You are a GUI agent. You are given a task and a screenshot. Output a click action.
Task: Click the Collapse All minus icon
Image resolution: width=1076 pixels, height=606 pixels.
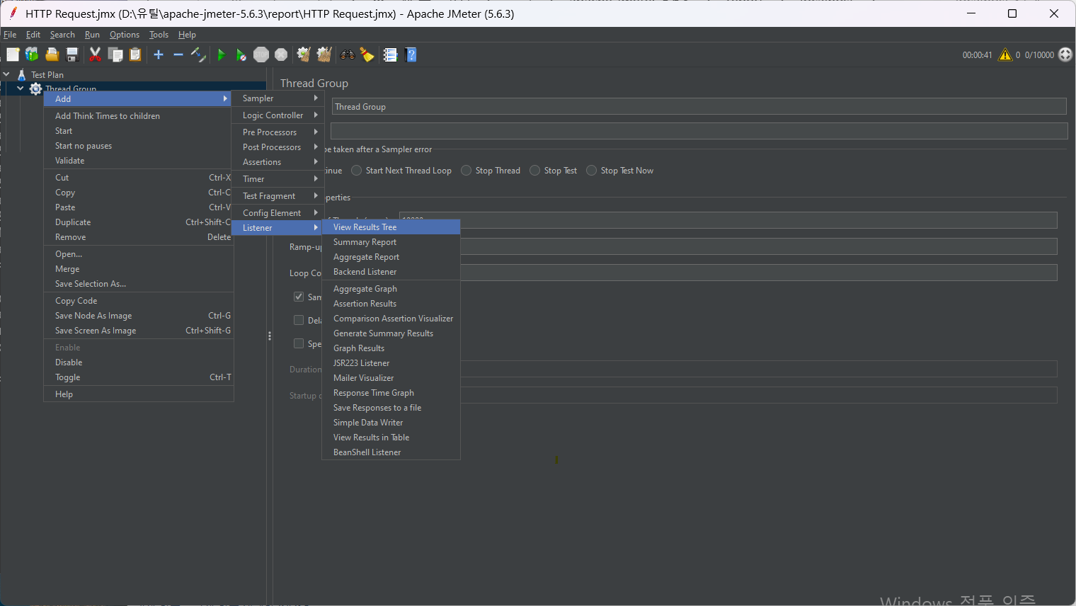pyautogui.click(x=178, y=55)
